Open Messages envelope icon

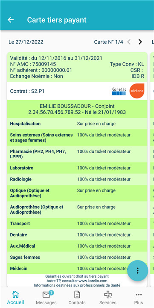point(46,294)
